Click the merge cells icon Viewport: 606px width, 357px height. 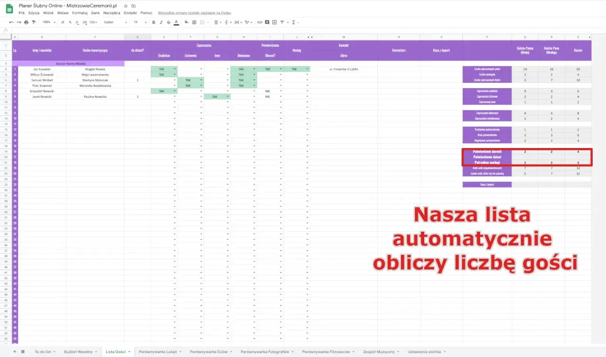pos(202,22)
